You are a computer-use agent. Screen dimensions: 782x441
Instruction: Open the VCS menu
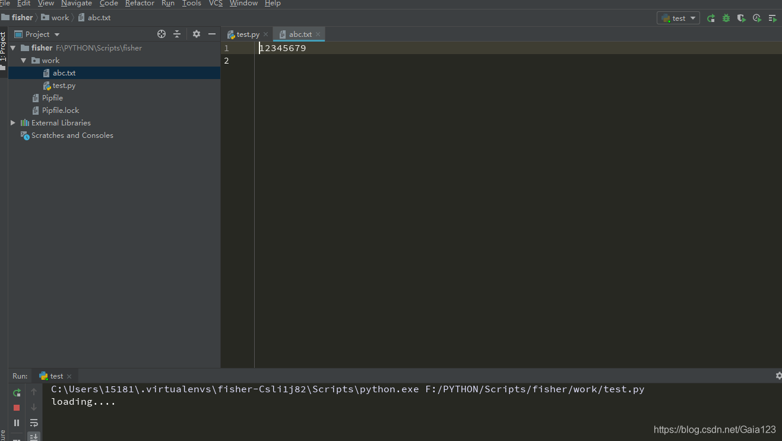pos(216,4)
